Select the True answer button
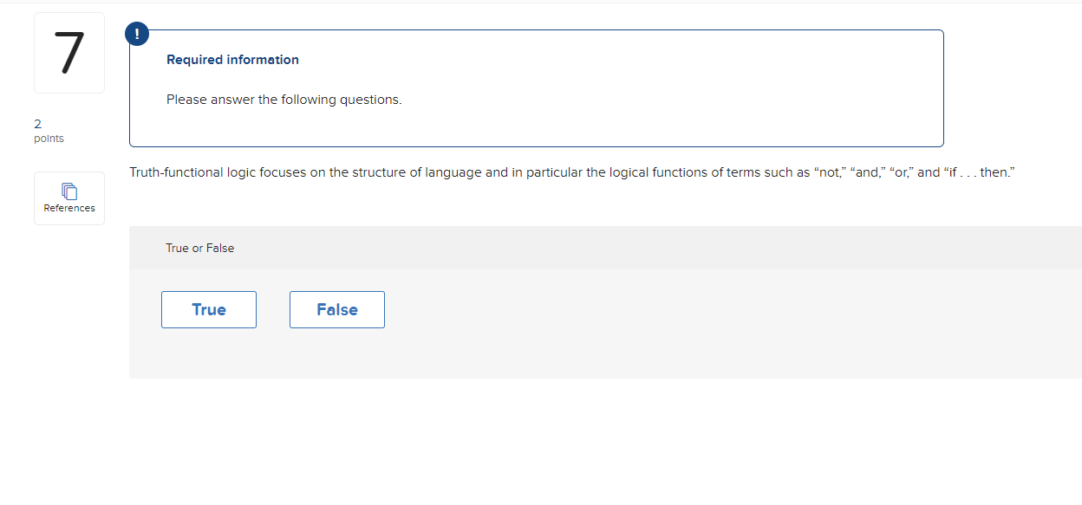This screenshot has height=505, width=1082. [209, 310]
